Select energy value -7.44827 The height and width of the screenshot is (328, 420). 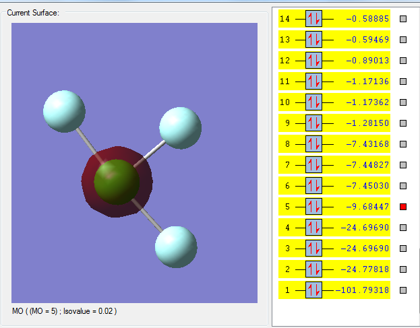(x=367, y=165)
